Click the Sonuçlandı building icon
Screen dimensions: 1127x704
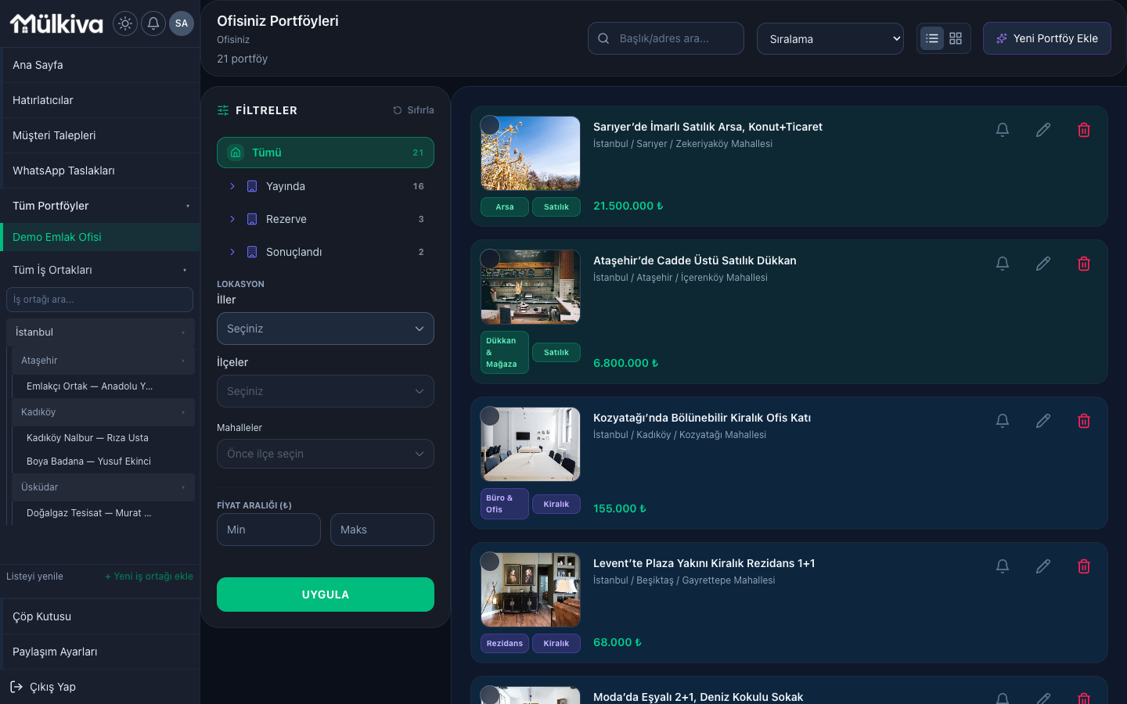[252, 252]
